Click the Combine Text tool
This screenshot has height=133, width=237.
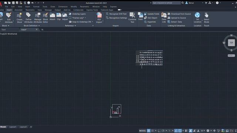tap(132, 18)
